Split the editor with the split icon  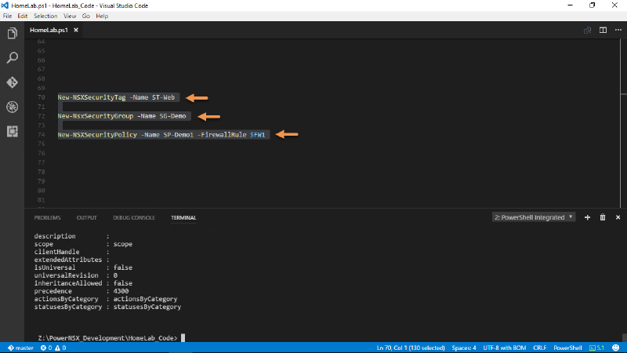coord(603,30)
